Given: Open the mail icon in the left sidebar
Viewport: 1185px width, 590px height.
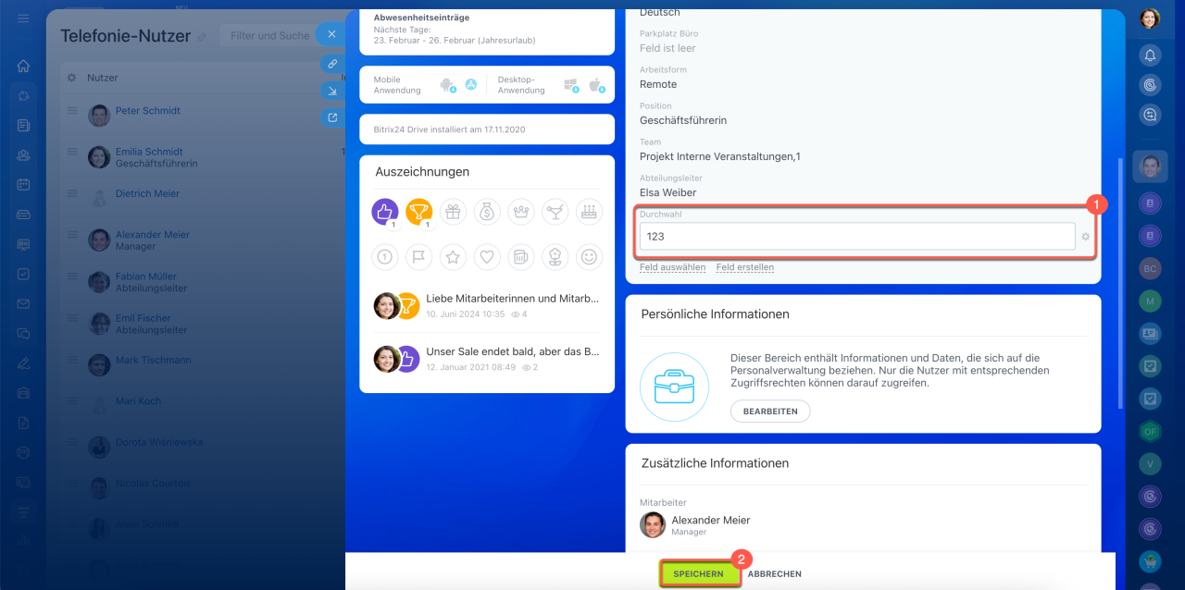Looking at the screenshot, I should click(23, 303).
